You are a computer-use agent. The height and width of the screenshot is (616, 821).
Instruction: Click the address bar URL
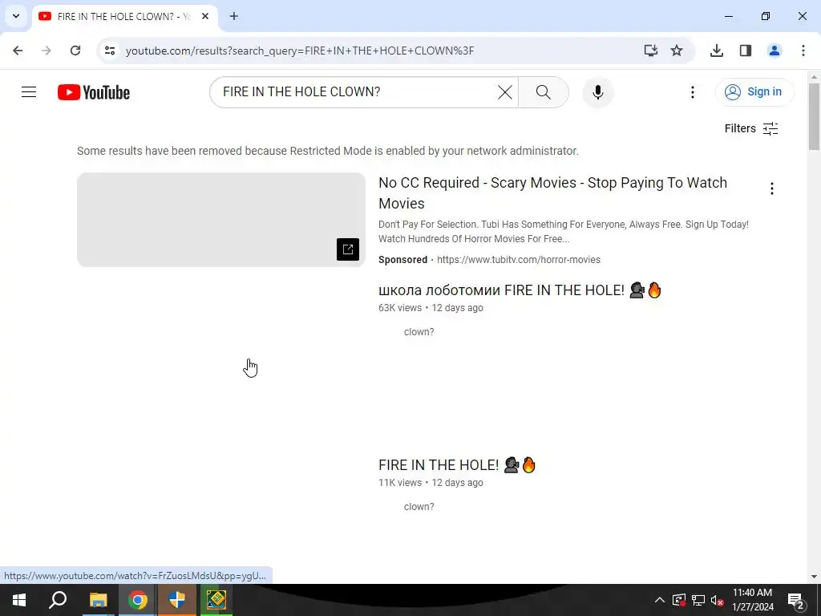click(300, 51)
